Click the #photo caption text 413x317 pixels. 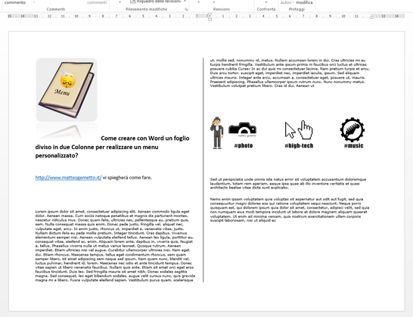(x=244, y=146)
